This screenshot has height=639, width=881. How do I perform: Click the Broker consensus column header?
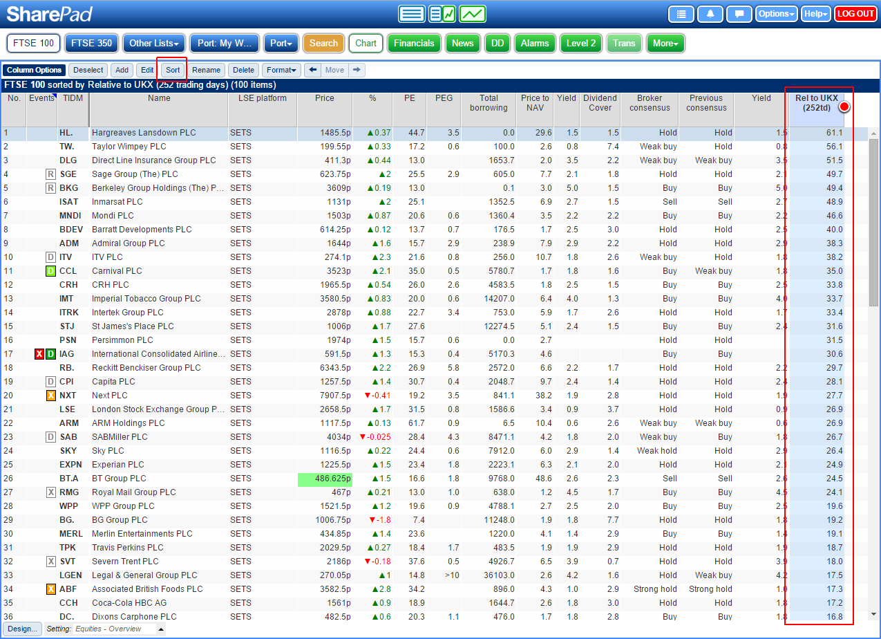click(x=650, y=109)
